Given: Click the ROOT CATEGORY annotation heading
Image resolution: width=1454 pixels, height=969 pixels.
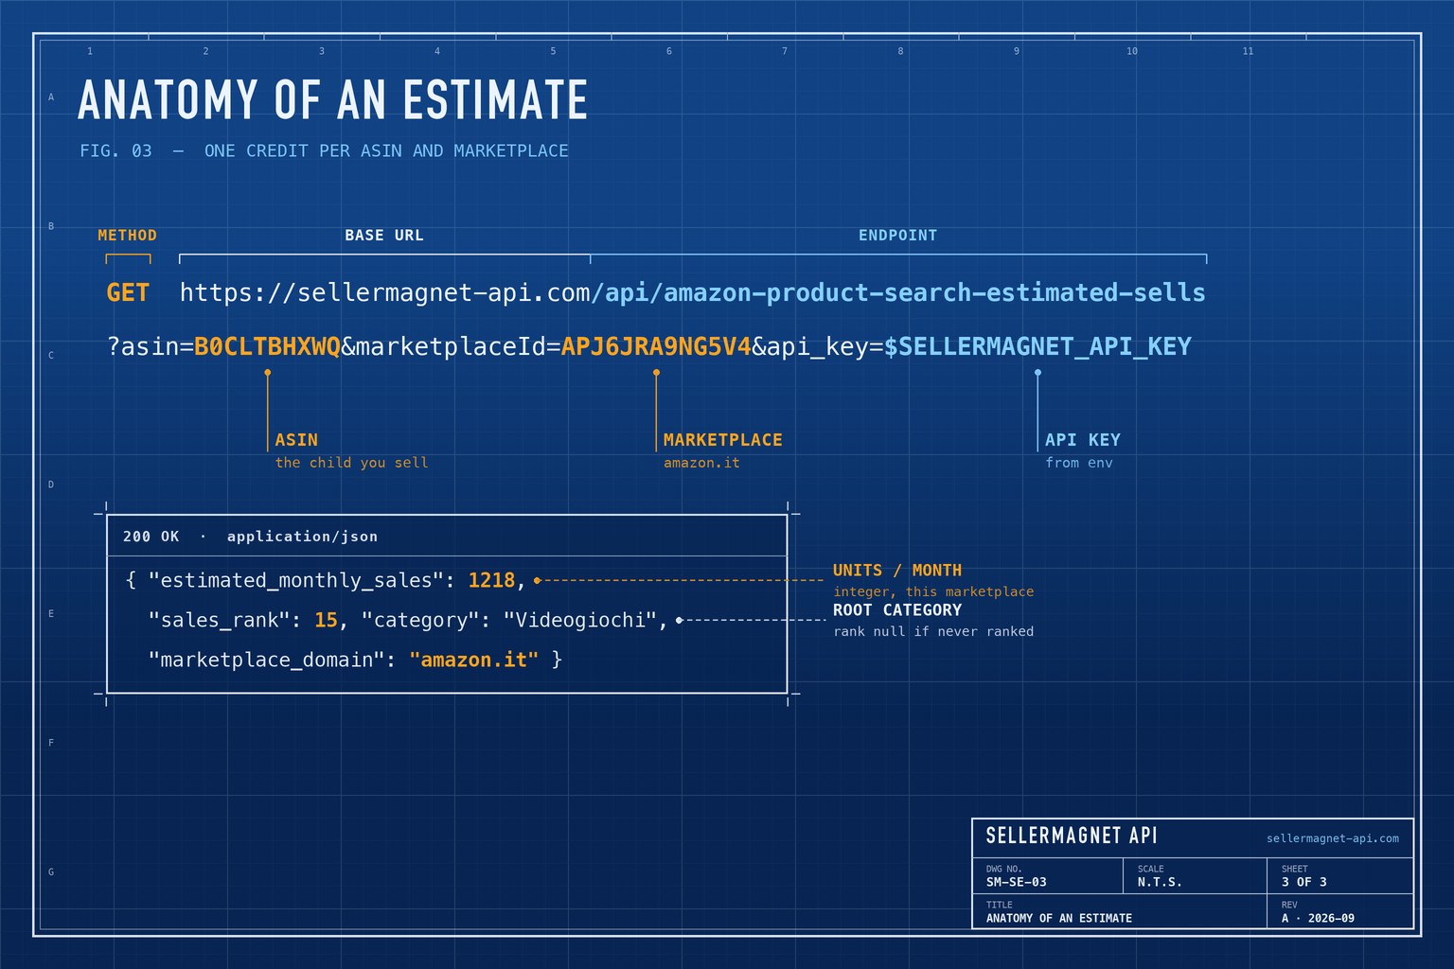Looking at the screenshot, I should (x=897, y=610).
